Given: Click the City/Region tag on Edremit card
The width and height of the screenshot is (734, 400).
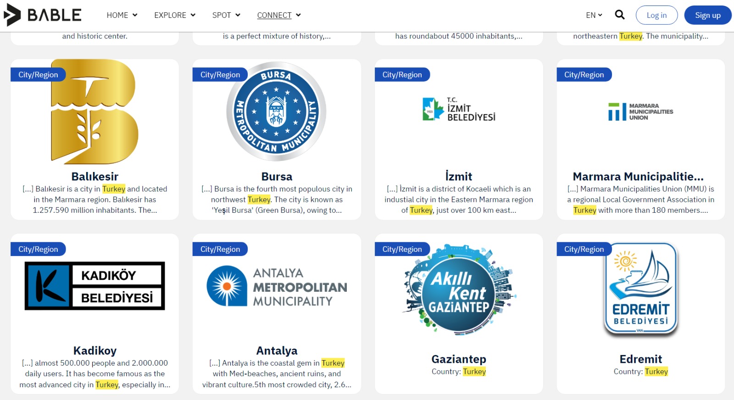Looking at the screenshot, I should coord(584,249).
